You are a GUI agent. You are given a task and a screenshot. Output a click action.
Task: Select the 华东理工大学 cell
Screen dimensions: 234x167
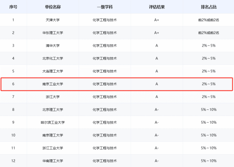pyautogui.click(x=53, y=33)
